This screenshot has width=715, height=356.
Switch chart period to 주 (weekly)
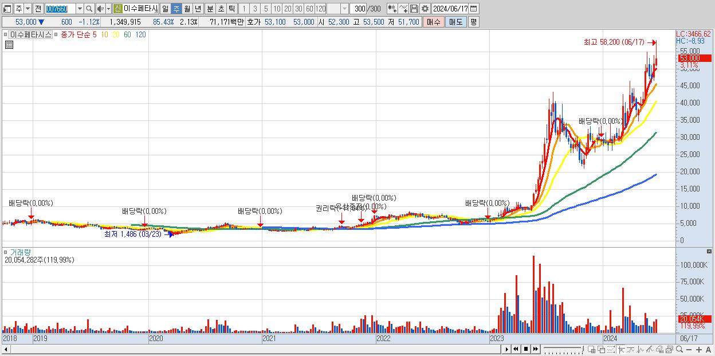pos(176,9)
